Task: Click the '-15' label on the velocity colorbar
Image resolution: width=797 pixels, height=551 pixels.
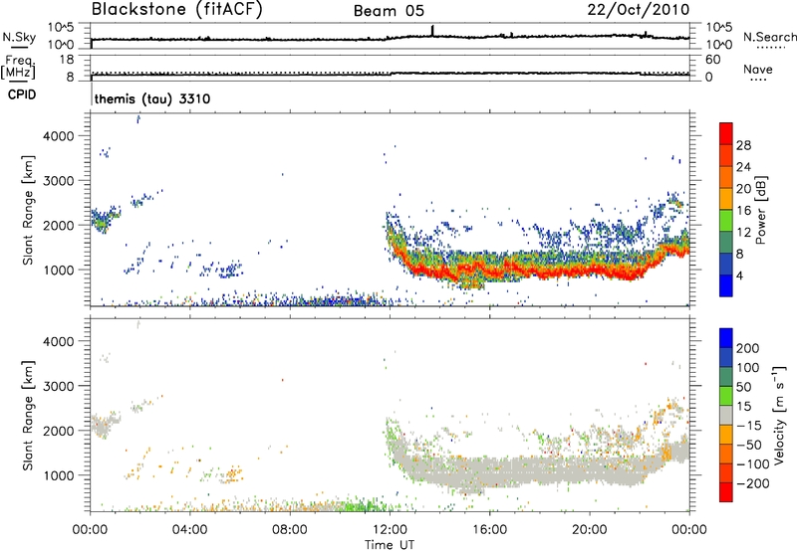Action: pos(749,426)
